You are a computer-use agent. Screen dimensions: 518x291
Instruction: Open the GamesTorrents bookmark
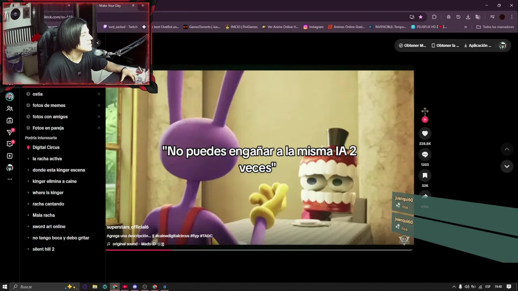202,27
